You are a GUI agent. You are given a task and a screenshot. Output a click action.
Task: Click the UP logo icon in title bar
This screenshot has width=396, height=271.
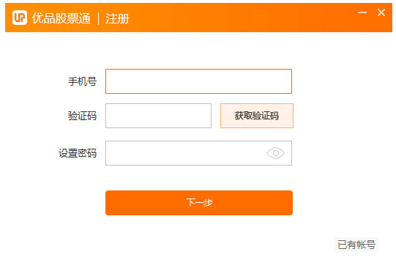point(20,18)
